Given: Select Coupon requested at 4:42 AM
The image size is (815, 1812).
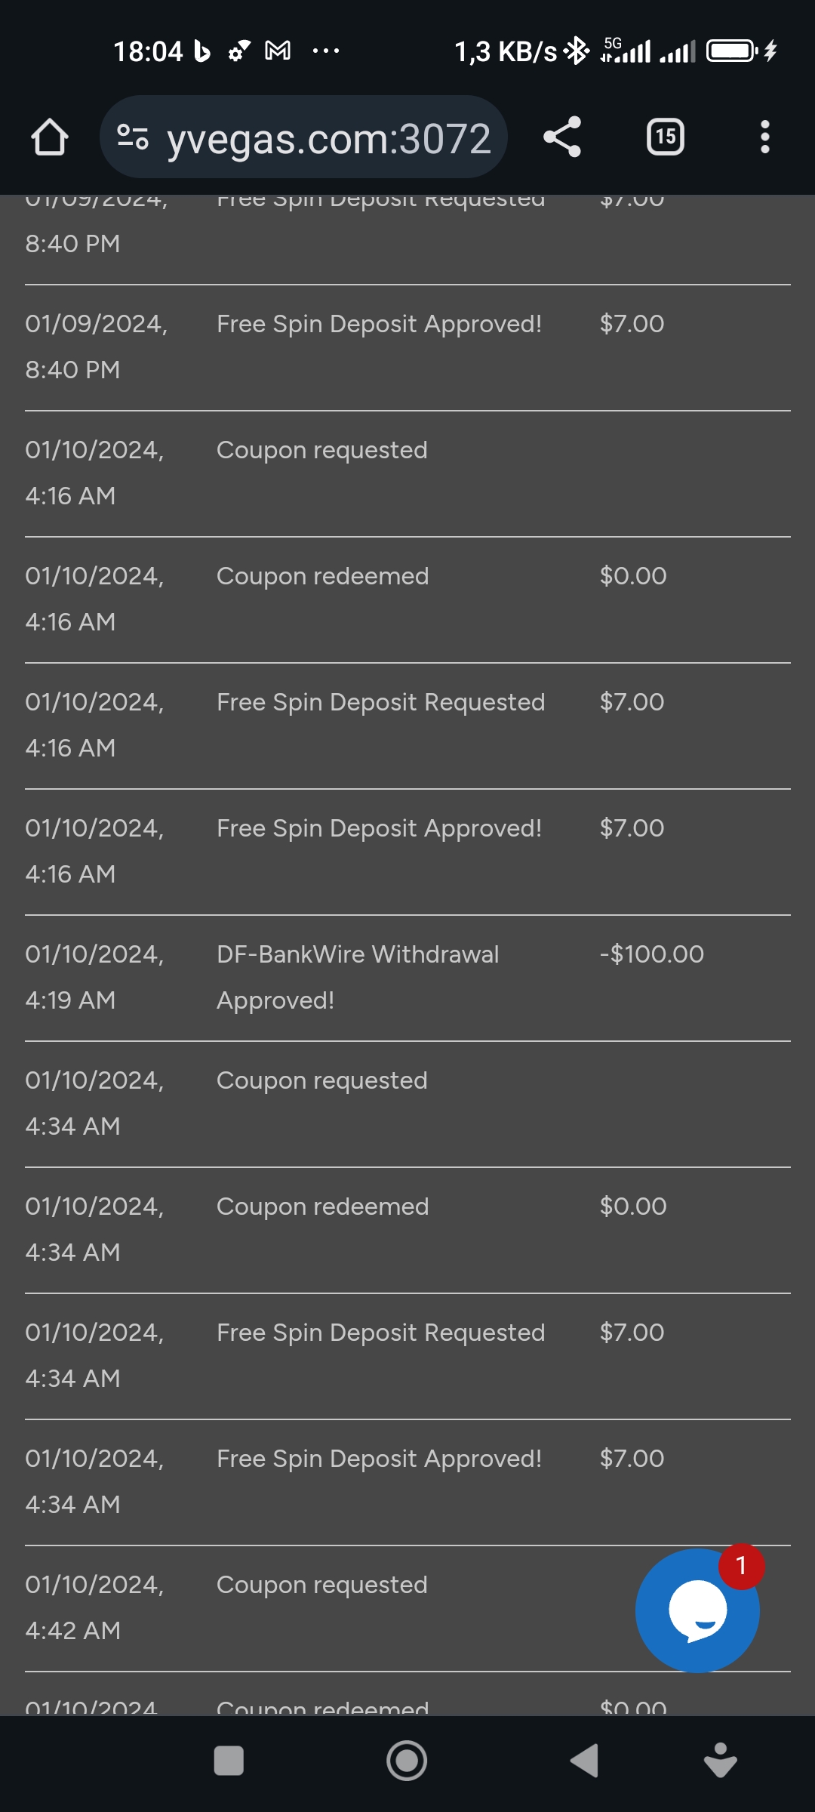Looking at the screenshot, I should tap(321, 1585).
